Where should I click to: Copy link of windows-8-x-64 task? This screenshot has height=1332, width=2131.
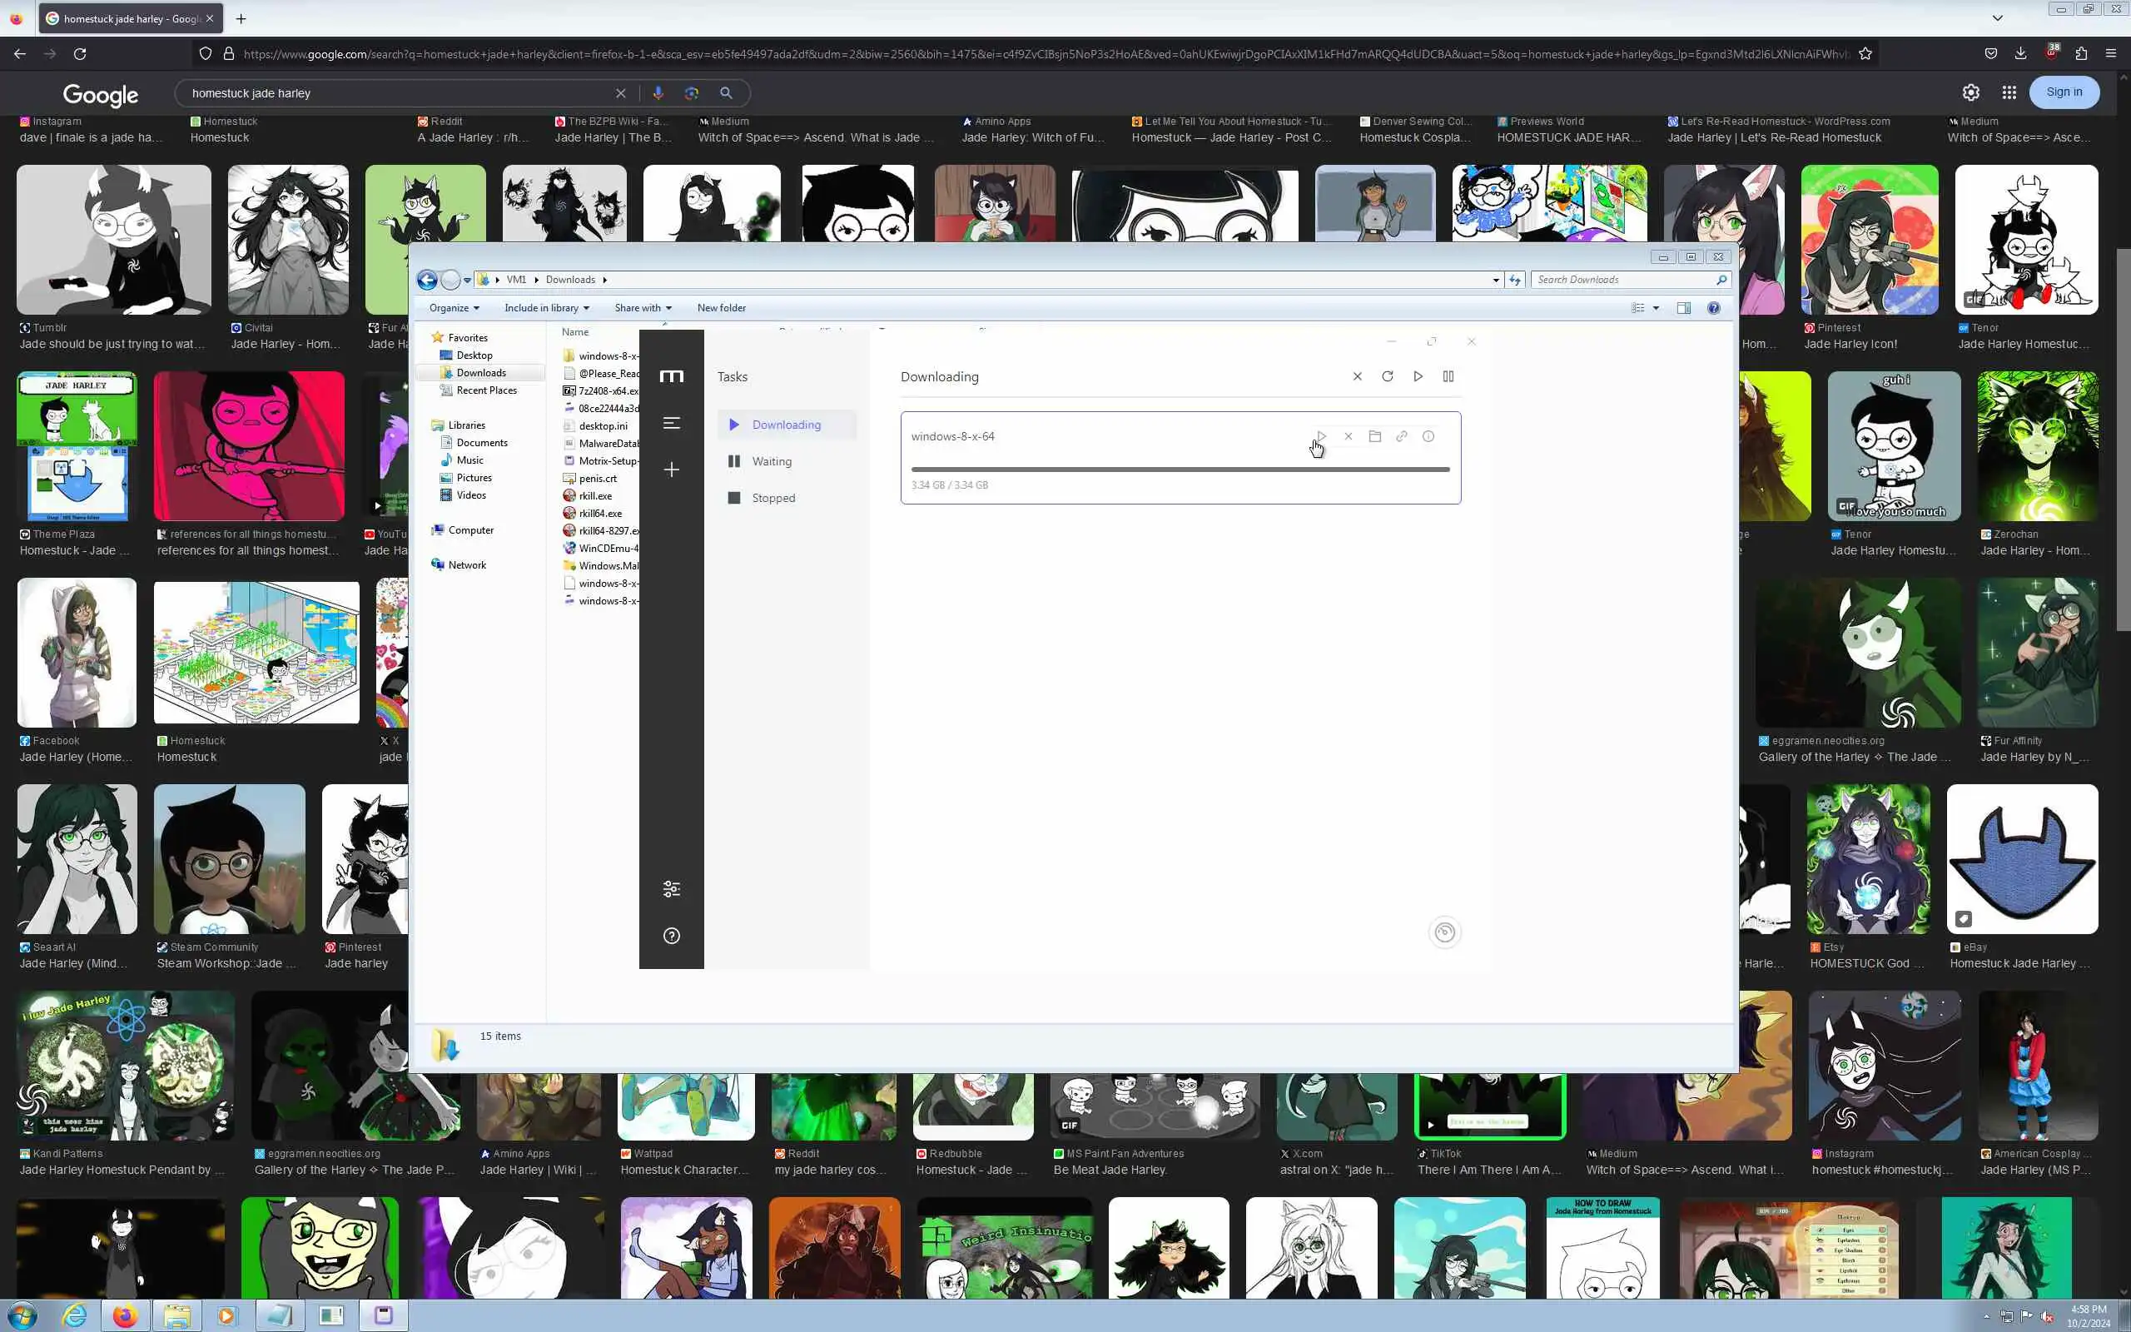[1401, 436]
